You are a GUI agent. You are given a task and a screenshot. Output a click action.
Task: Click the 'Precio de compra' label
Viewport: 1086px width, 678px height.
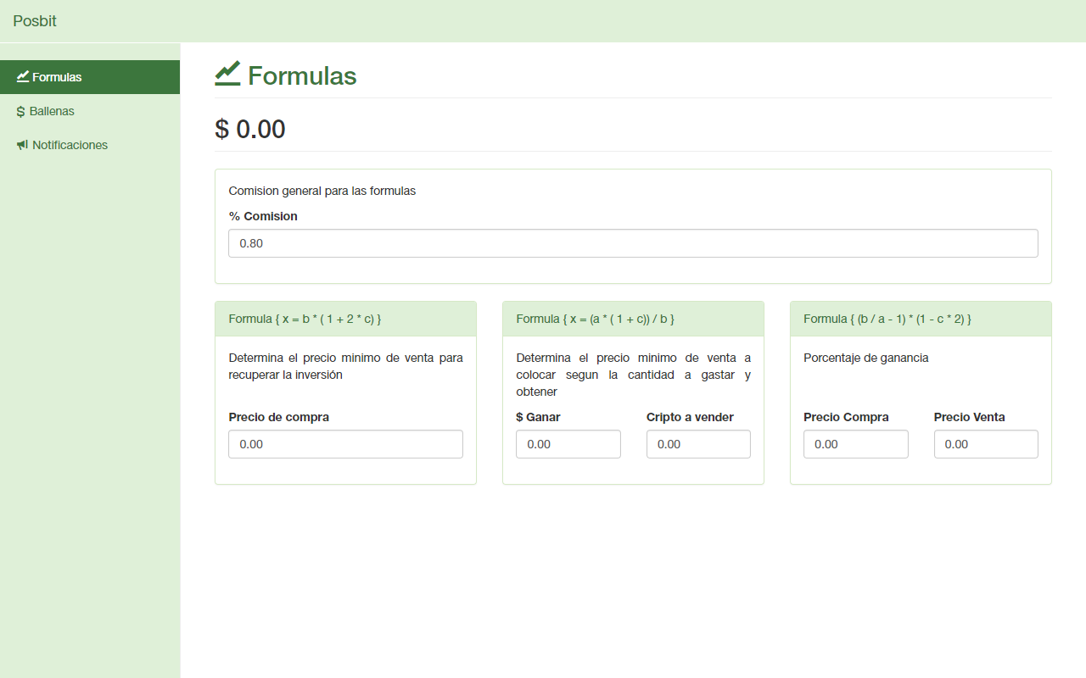[x=278, y=417]
